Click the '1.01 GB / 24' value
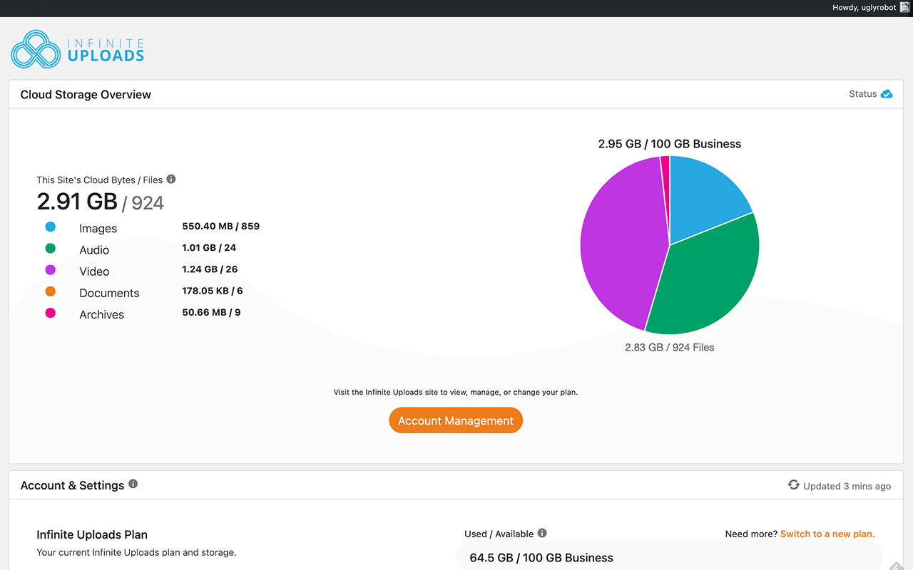Screen dimensions: 913x570 tap(209, 247)
